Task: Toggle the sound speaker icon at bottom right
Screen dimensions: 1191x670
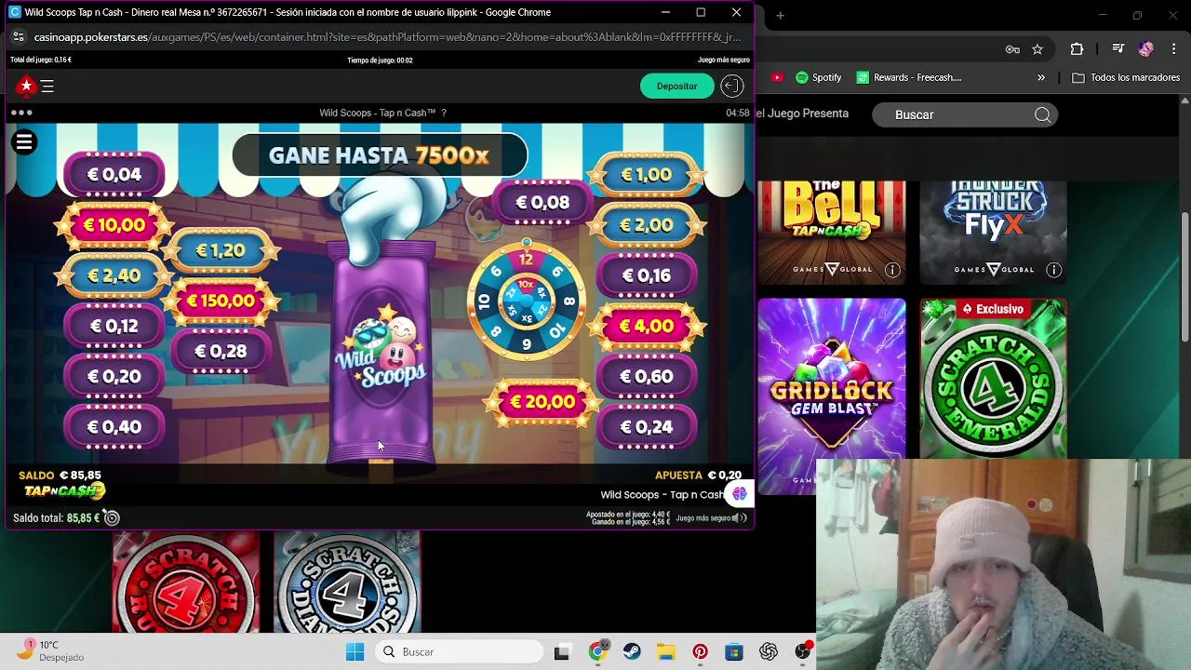Action: 740,517
